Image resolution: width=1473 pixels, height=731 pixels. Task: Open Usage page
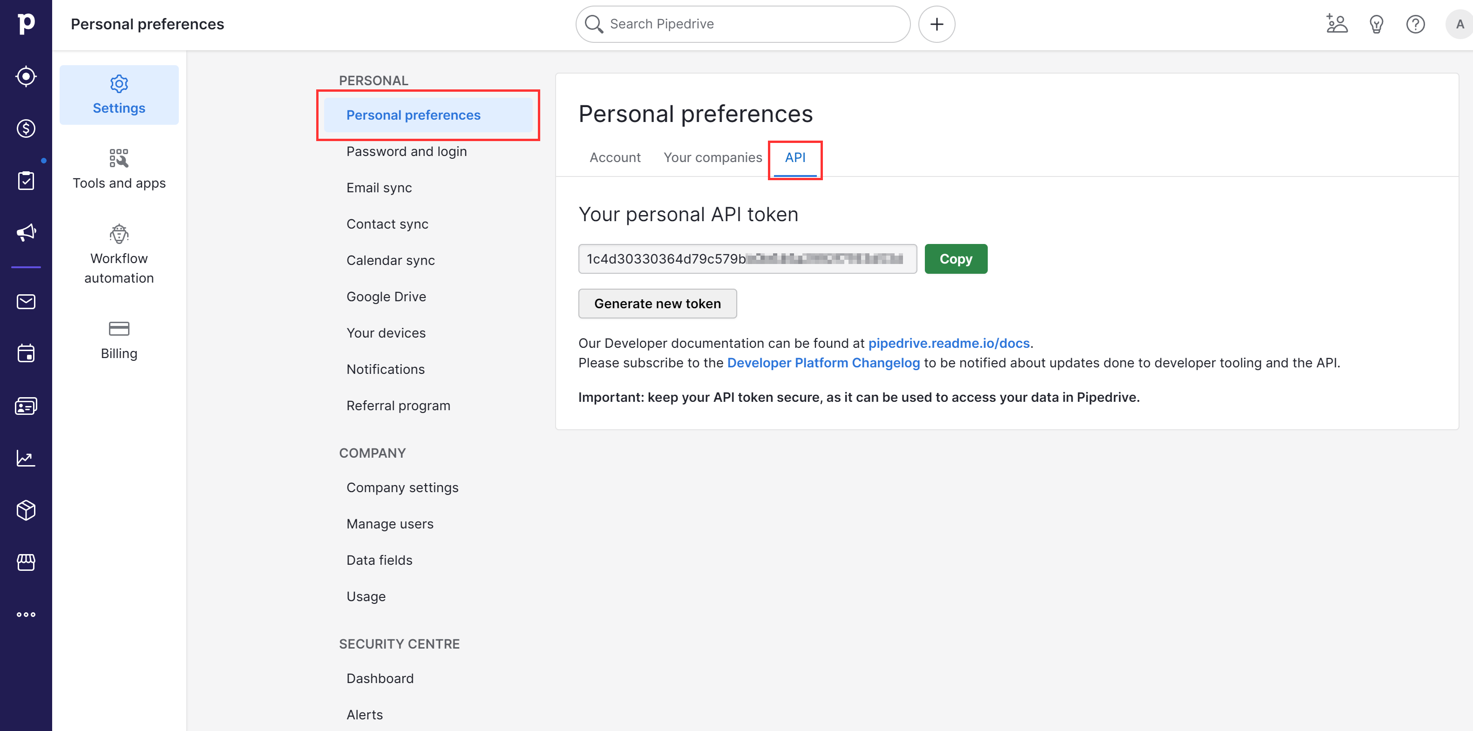click(x=366, y=596)
